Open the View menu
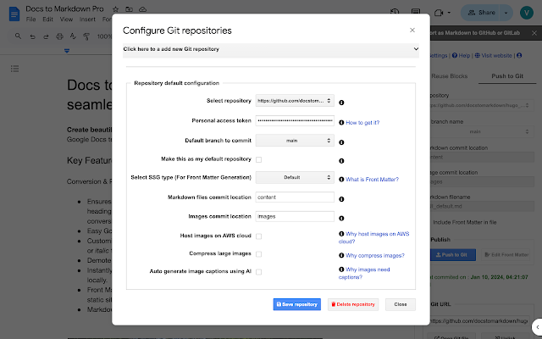Viewport: 542px width, 339px height. (x=66, y=19)
